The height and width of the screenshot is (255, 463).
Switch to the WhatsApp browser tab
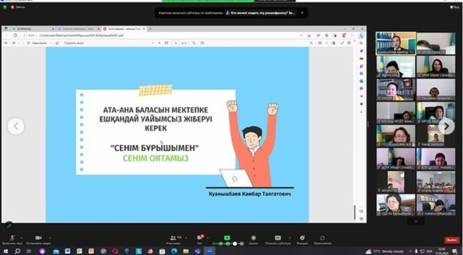(25, 28)
